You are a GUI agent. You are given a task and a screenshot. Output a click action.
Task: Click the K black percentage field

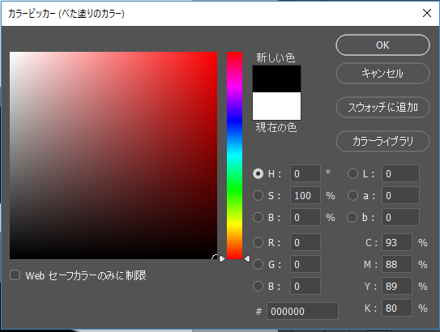tap(397, 308)
